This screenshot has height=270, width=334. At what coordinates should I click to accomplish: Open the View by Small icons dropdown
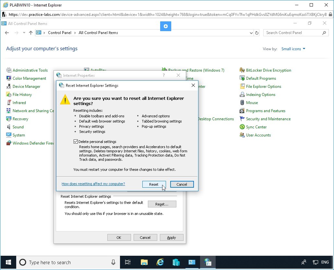(x=293, y=49)
